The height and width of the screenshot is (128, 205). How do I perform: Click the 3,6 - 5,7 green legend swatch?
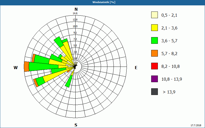click(155, 40)
